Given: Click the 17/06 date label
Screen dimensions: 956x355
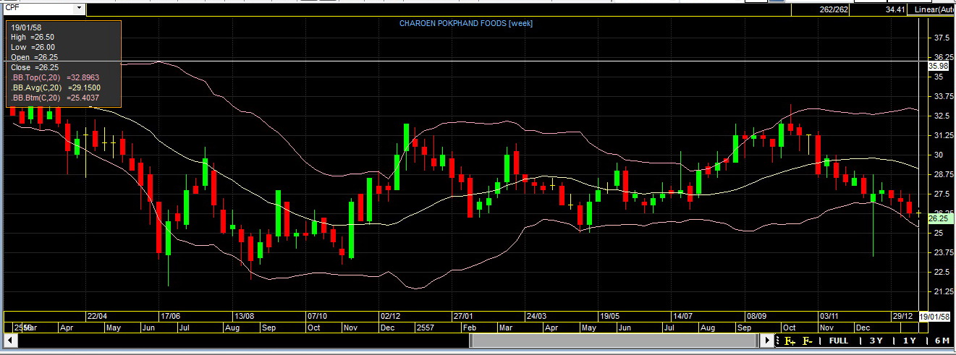Looking at the screenshot, I should [170, 316].
